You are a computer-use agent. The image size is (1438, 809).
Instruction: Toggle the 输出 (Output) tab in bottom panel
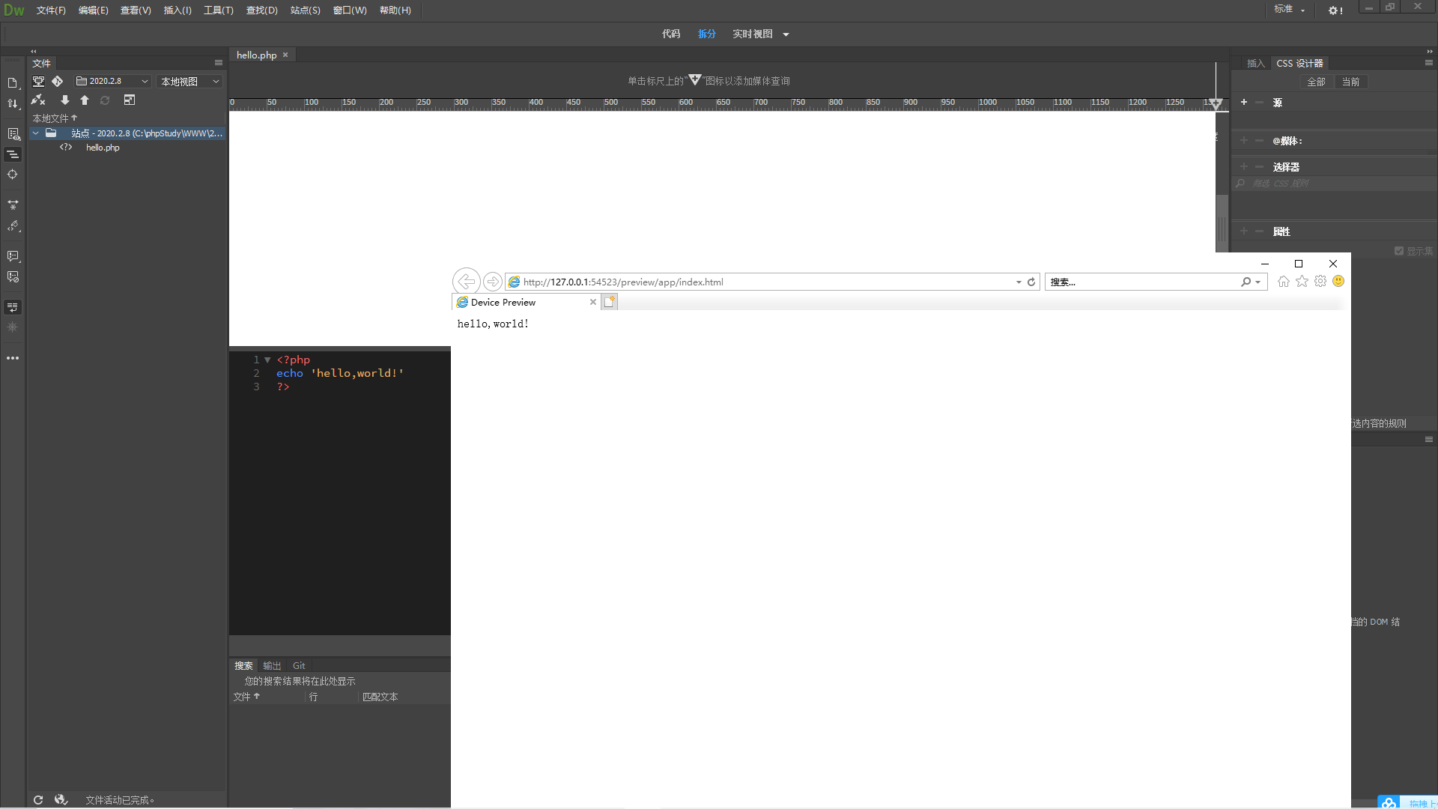(x=272, y=664)
